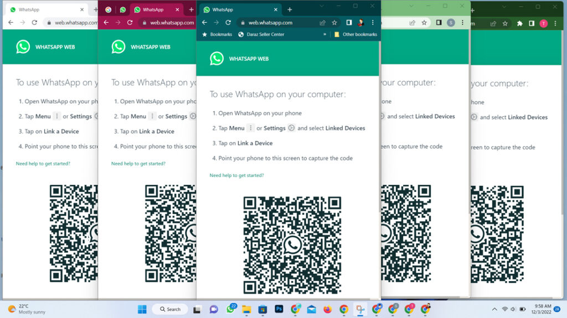This screenshot has height=318, width=567.
Task: Open a new tab in the magenta window
Action: click(x=191, y=10)
